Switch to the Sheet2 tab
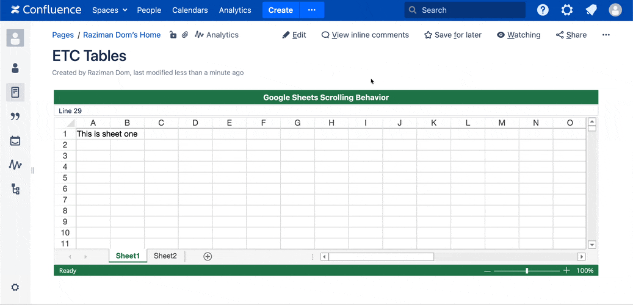The width and height of the screenshot is (633, 305). tap(165, 256)
